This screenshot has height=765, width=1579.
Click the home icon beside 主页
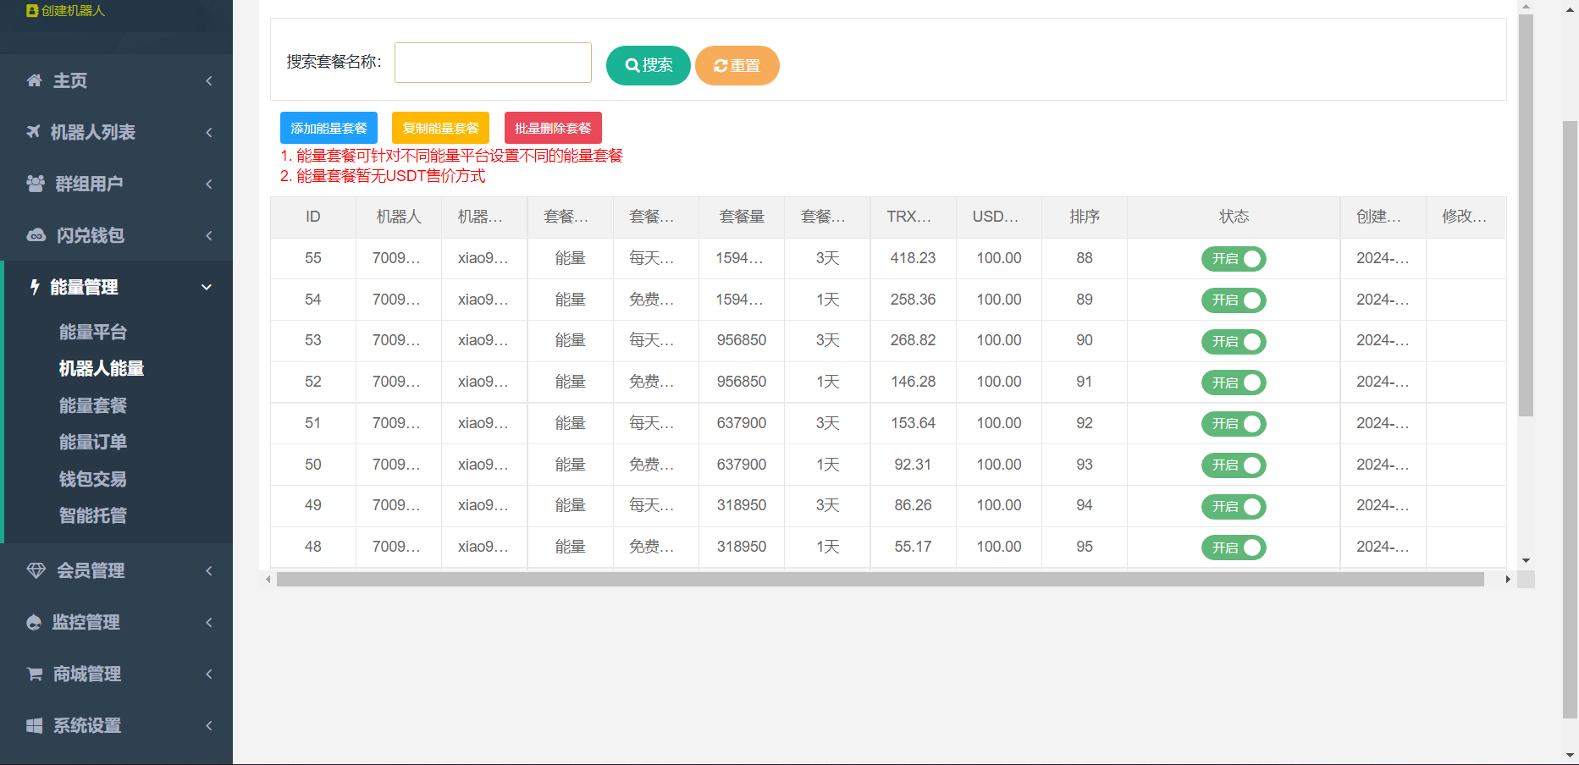pyautogui.click(x=34, y=80)
